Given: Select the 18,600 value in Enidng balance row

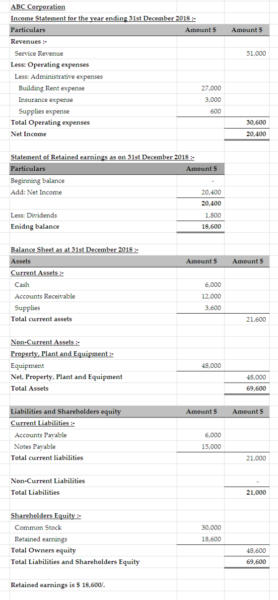Looking at the screenshot, I should pos(211,227).
